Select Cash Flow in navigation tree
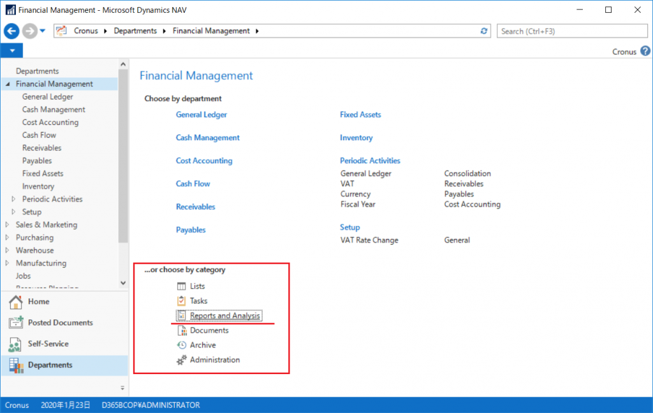Viewport: 653px width, 413px height. (x=39, y=135)
